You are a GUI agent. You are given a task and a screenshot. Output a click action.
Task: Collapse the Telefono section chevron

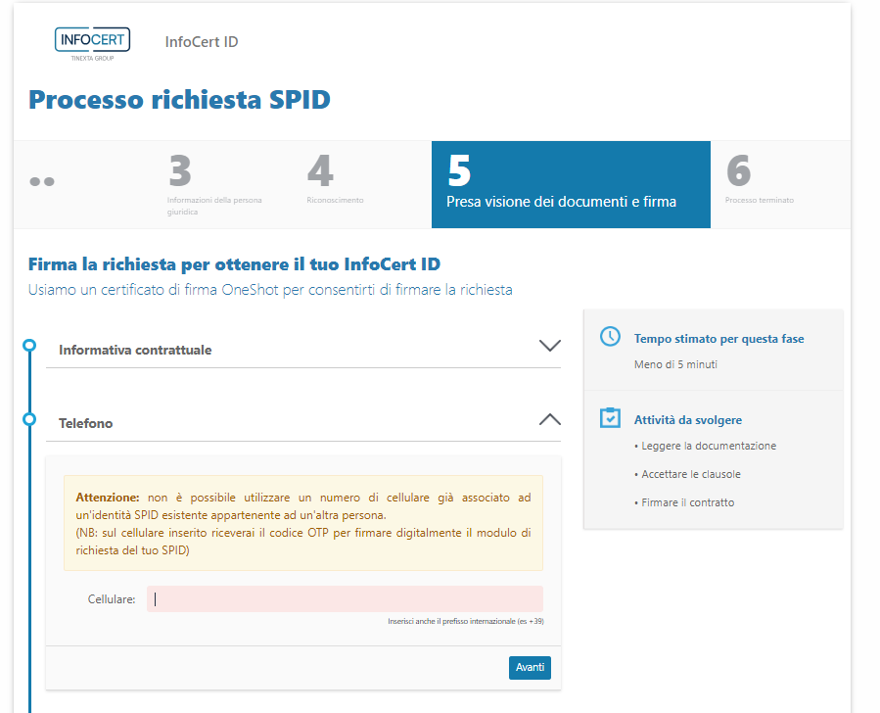pyautogui.click(x=549, y=419)
